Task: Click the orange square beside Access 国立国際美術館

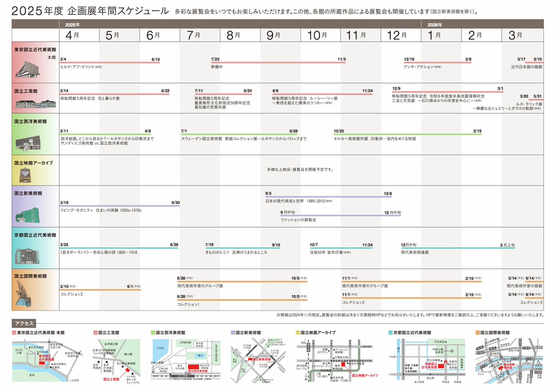Action: [478, 332]
